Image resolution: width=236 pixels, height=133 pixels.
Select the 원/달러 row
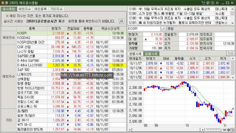[x=72, y=111]
